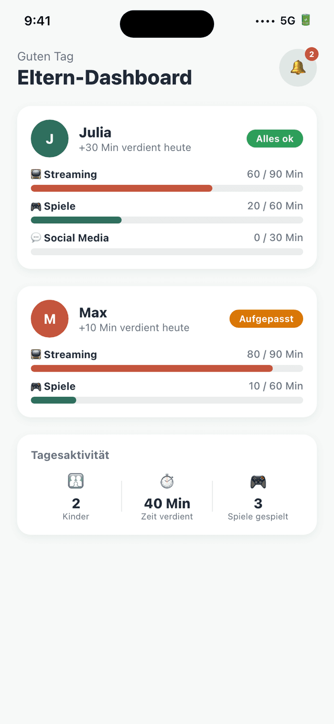Click Julia's Streaming progress bar

pyautogui.click(x=167, y=188)
